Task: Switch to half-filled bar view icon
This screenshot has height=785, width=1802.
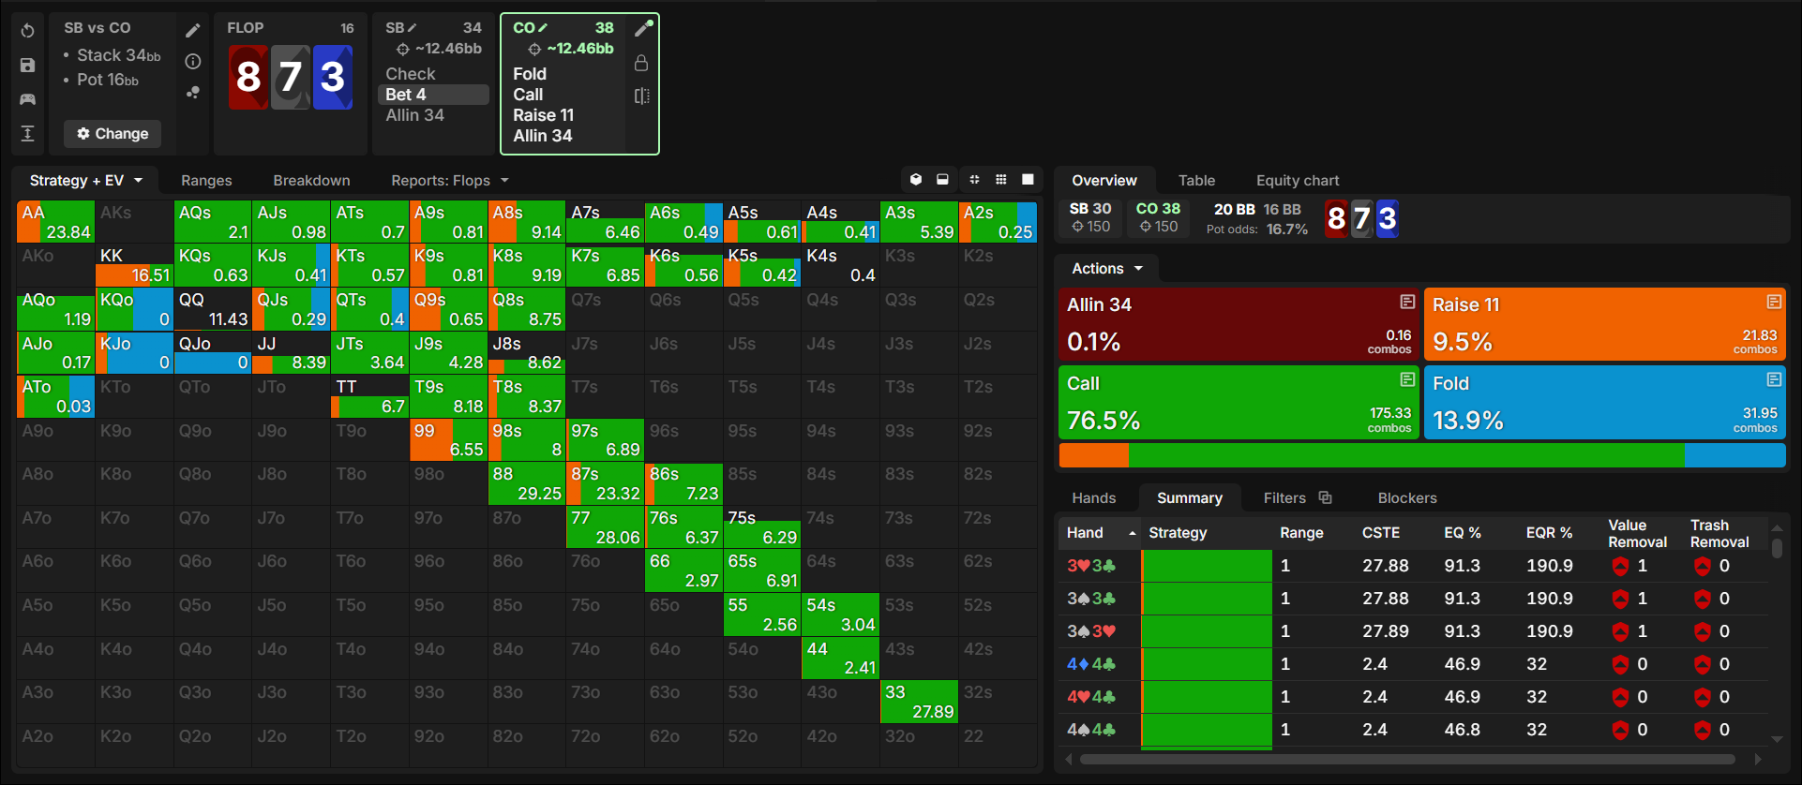Action: coord(942,180)
